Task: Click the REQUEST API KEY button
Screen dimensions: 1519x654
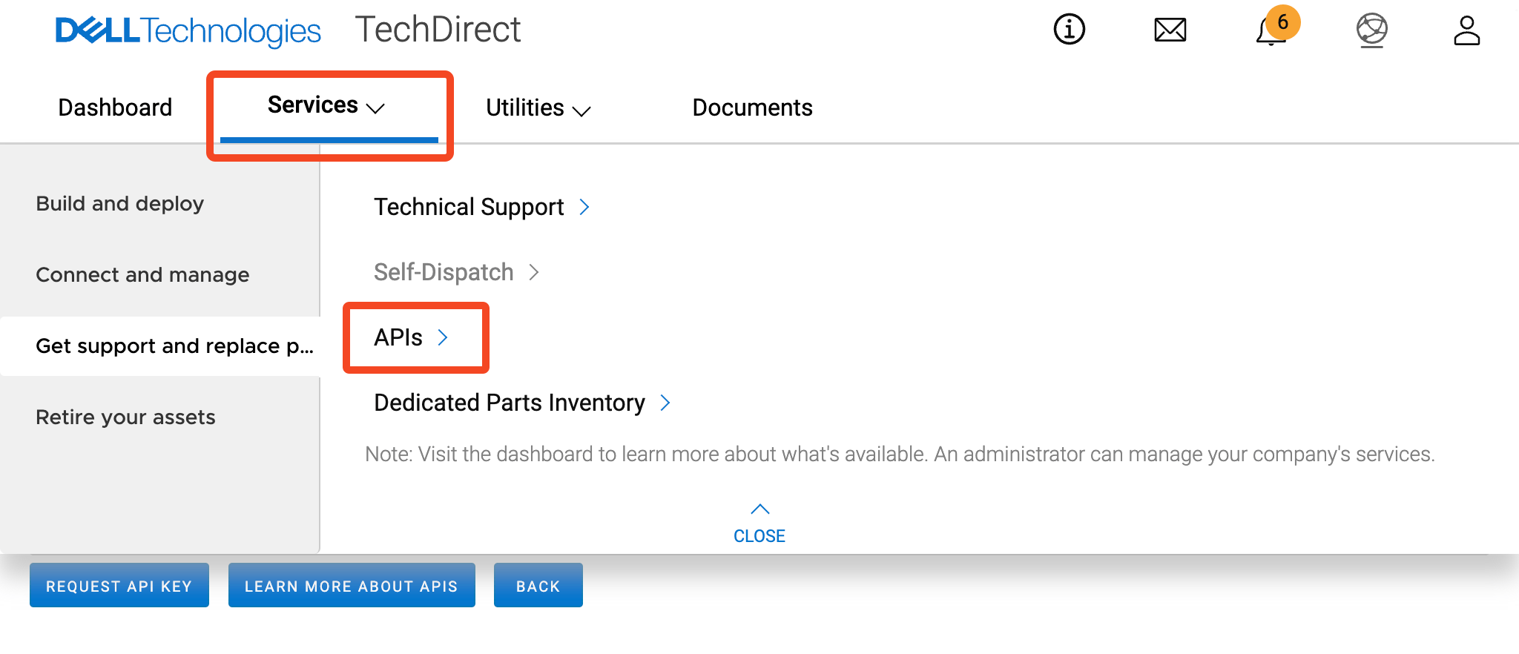Action: pos(119,586)
